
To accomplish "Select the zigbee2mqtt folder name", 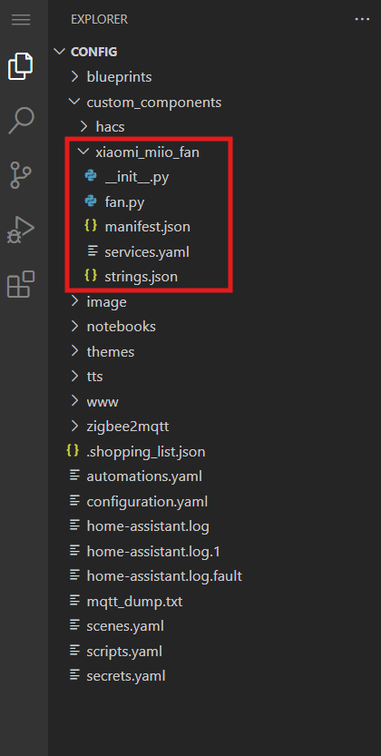I will point(128,427).
